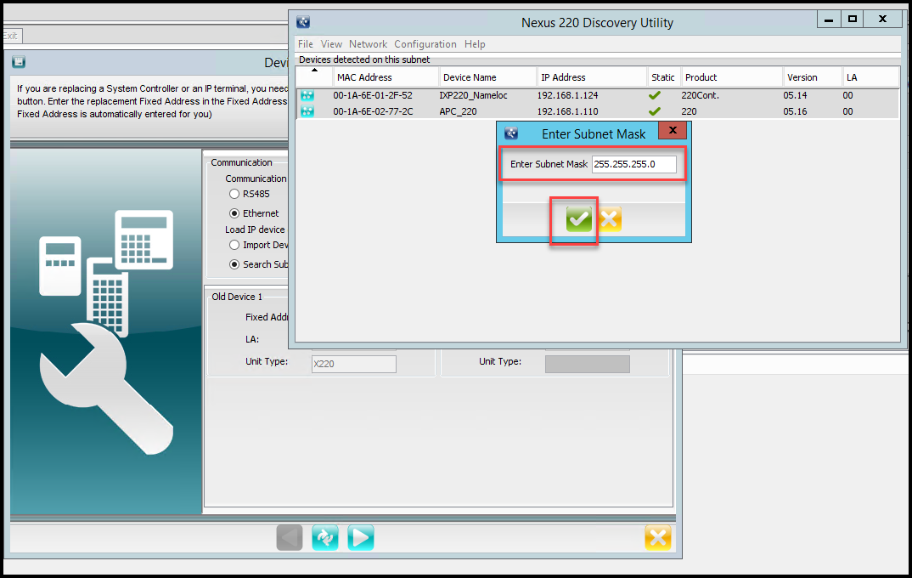The height and width of the screenshot is (578, 912).
Task: Sort devices by LA column header
Action: tap(870, 77)
